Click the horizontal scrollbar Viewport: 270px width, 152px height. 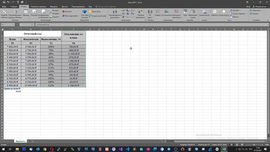[219, 141]
